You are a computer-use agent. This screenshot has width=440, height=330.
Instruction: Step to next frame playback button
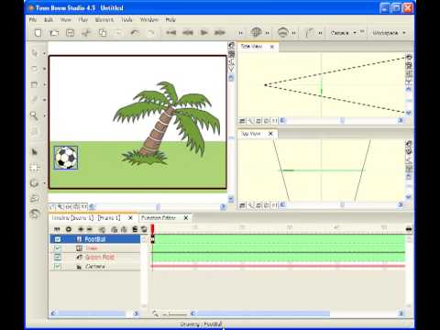tap(220, 32)
